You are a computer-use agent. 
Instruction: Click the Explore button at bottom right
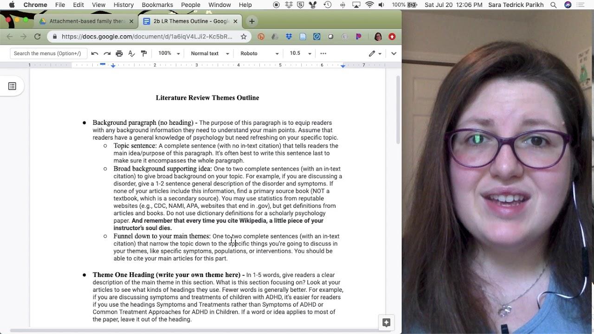tap(386, 323)
